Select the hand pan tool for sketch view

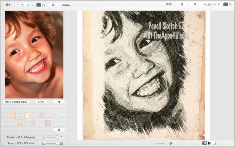click(226, 4)
